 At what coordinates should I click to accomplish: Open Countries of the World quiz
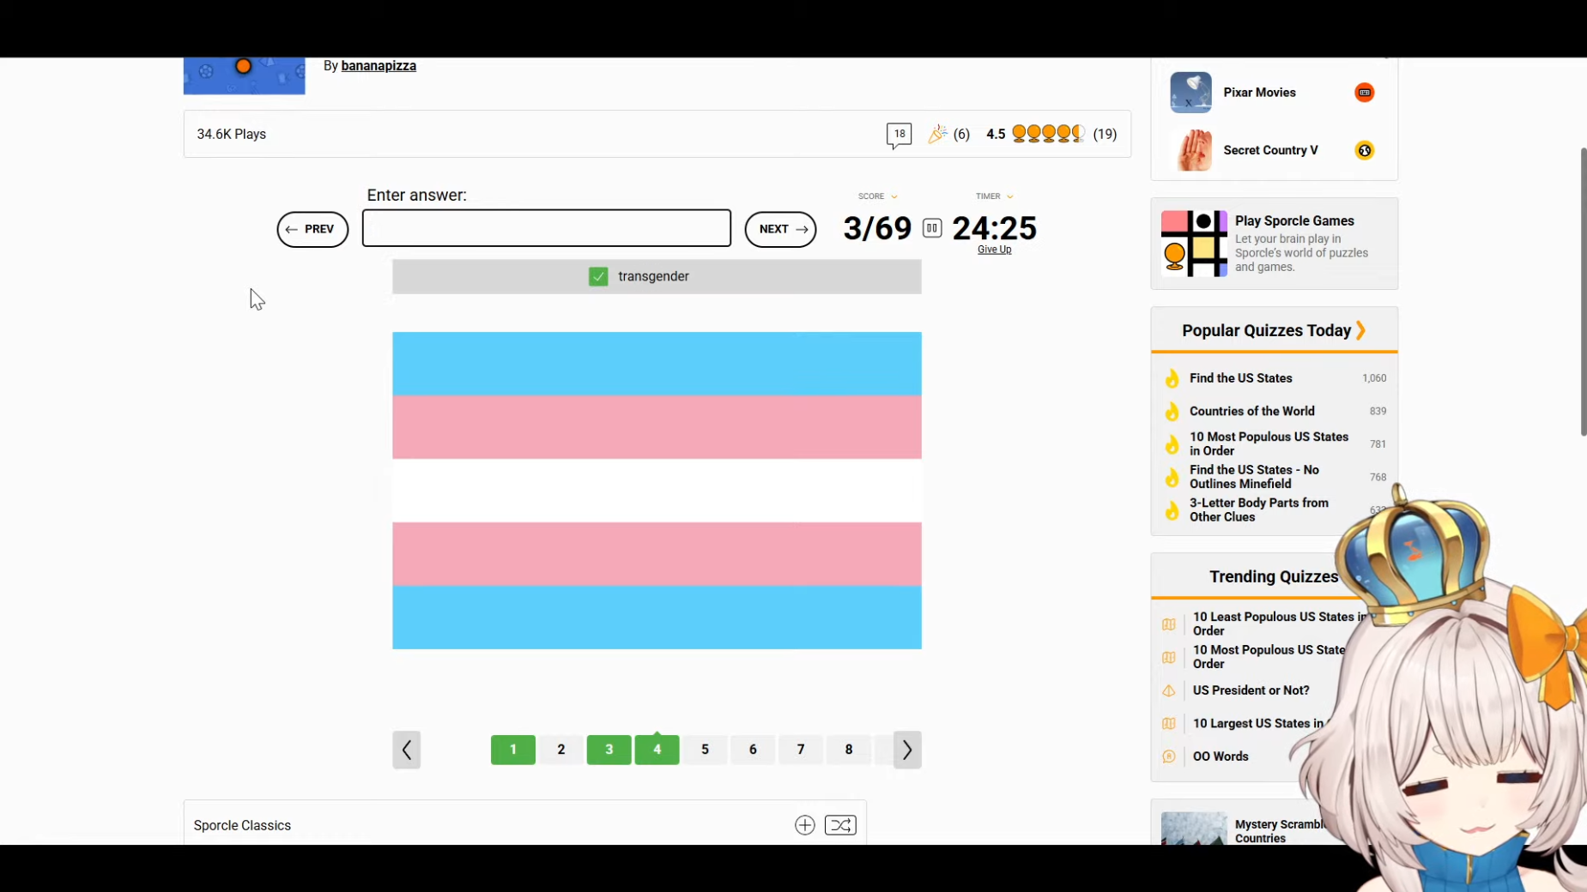1252,412
